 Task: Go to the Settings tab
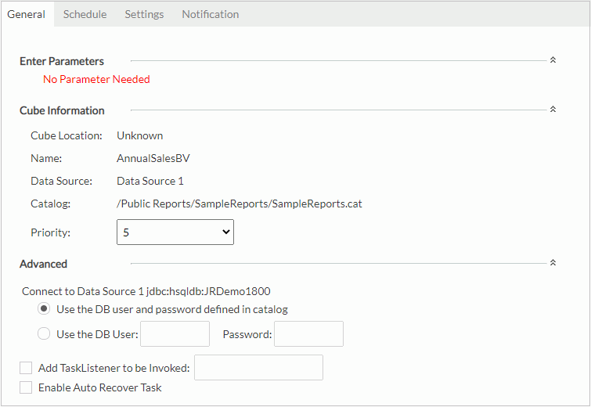(x=144, y=14)
